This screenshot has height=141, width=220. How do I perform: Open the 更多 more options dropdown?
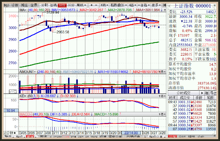pyautogui.click(x=156, y=5)
